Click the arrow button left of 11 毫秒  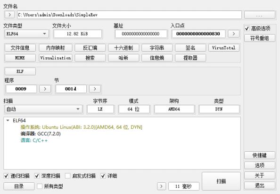[161, 186]
